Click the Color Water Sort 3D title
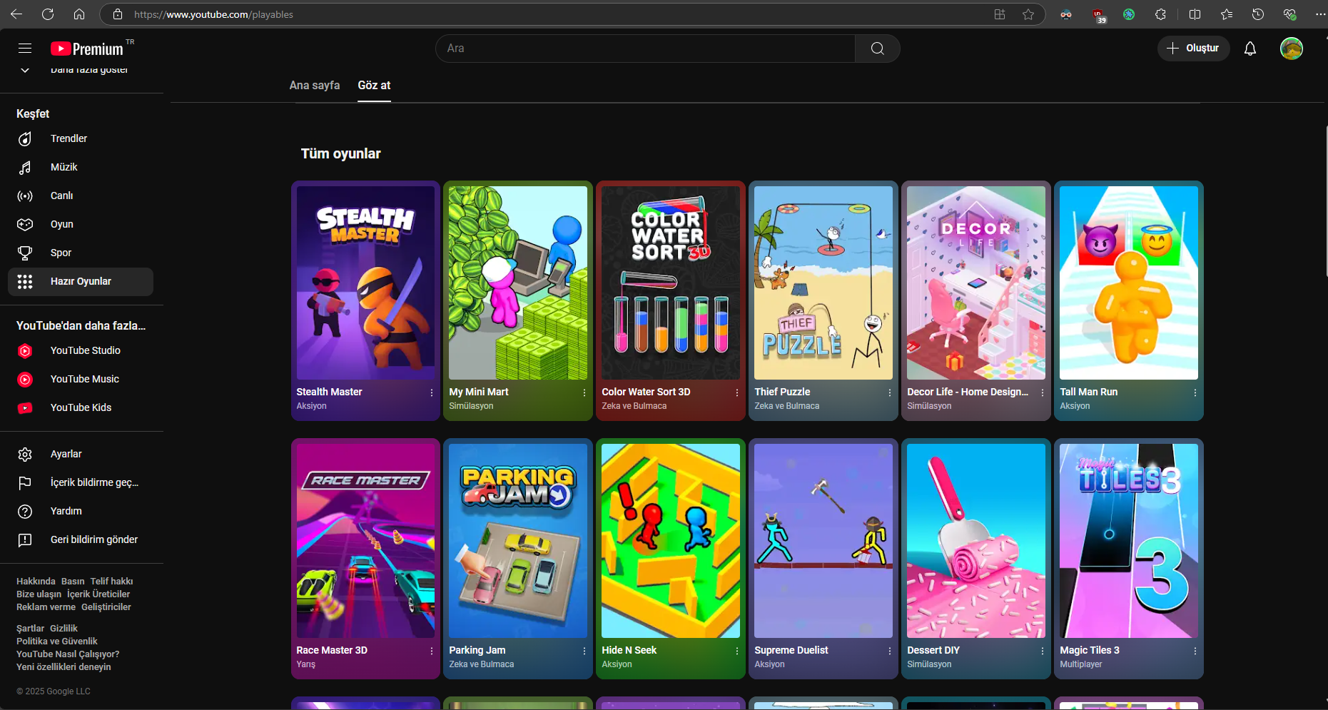This screenshot has height=710, width=1328. pyautogui.click(x=646, y=392)
